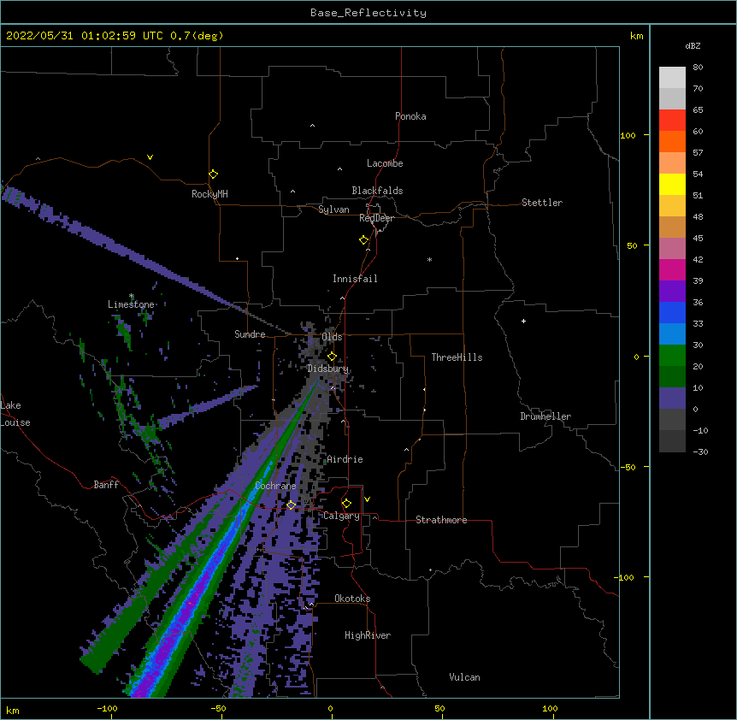Click the yellow diamond marker near RockyMH

tap(213, 174)
